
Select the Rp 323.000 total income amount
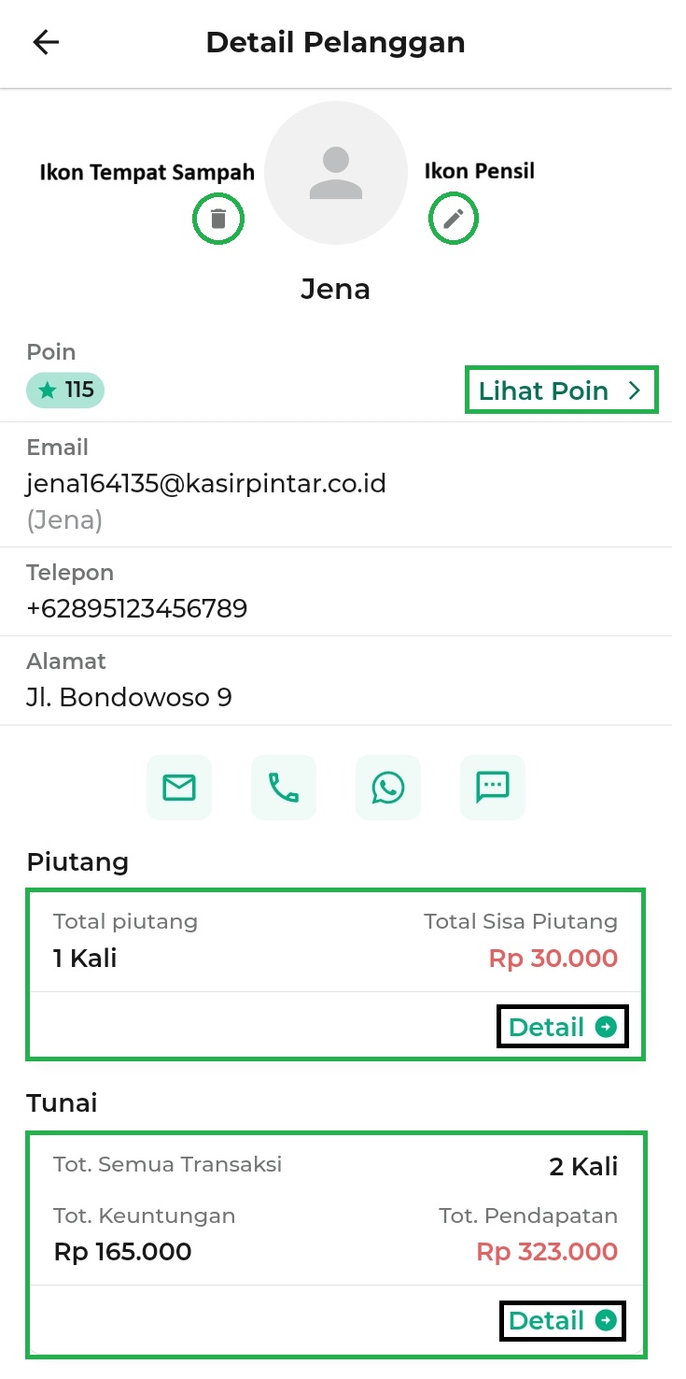pos(547,1252)
